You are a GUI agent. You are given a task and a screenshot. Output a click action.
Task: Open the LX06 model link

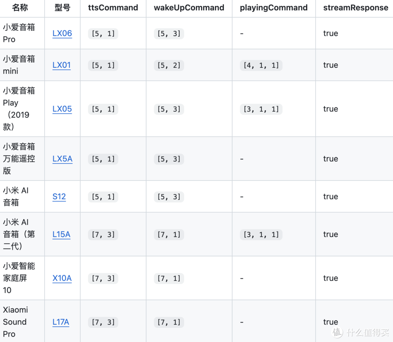pos(62,34)
